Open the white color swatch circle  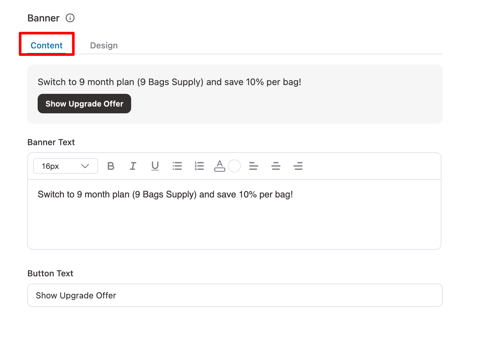point(234,166)
